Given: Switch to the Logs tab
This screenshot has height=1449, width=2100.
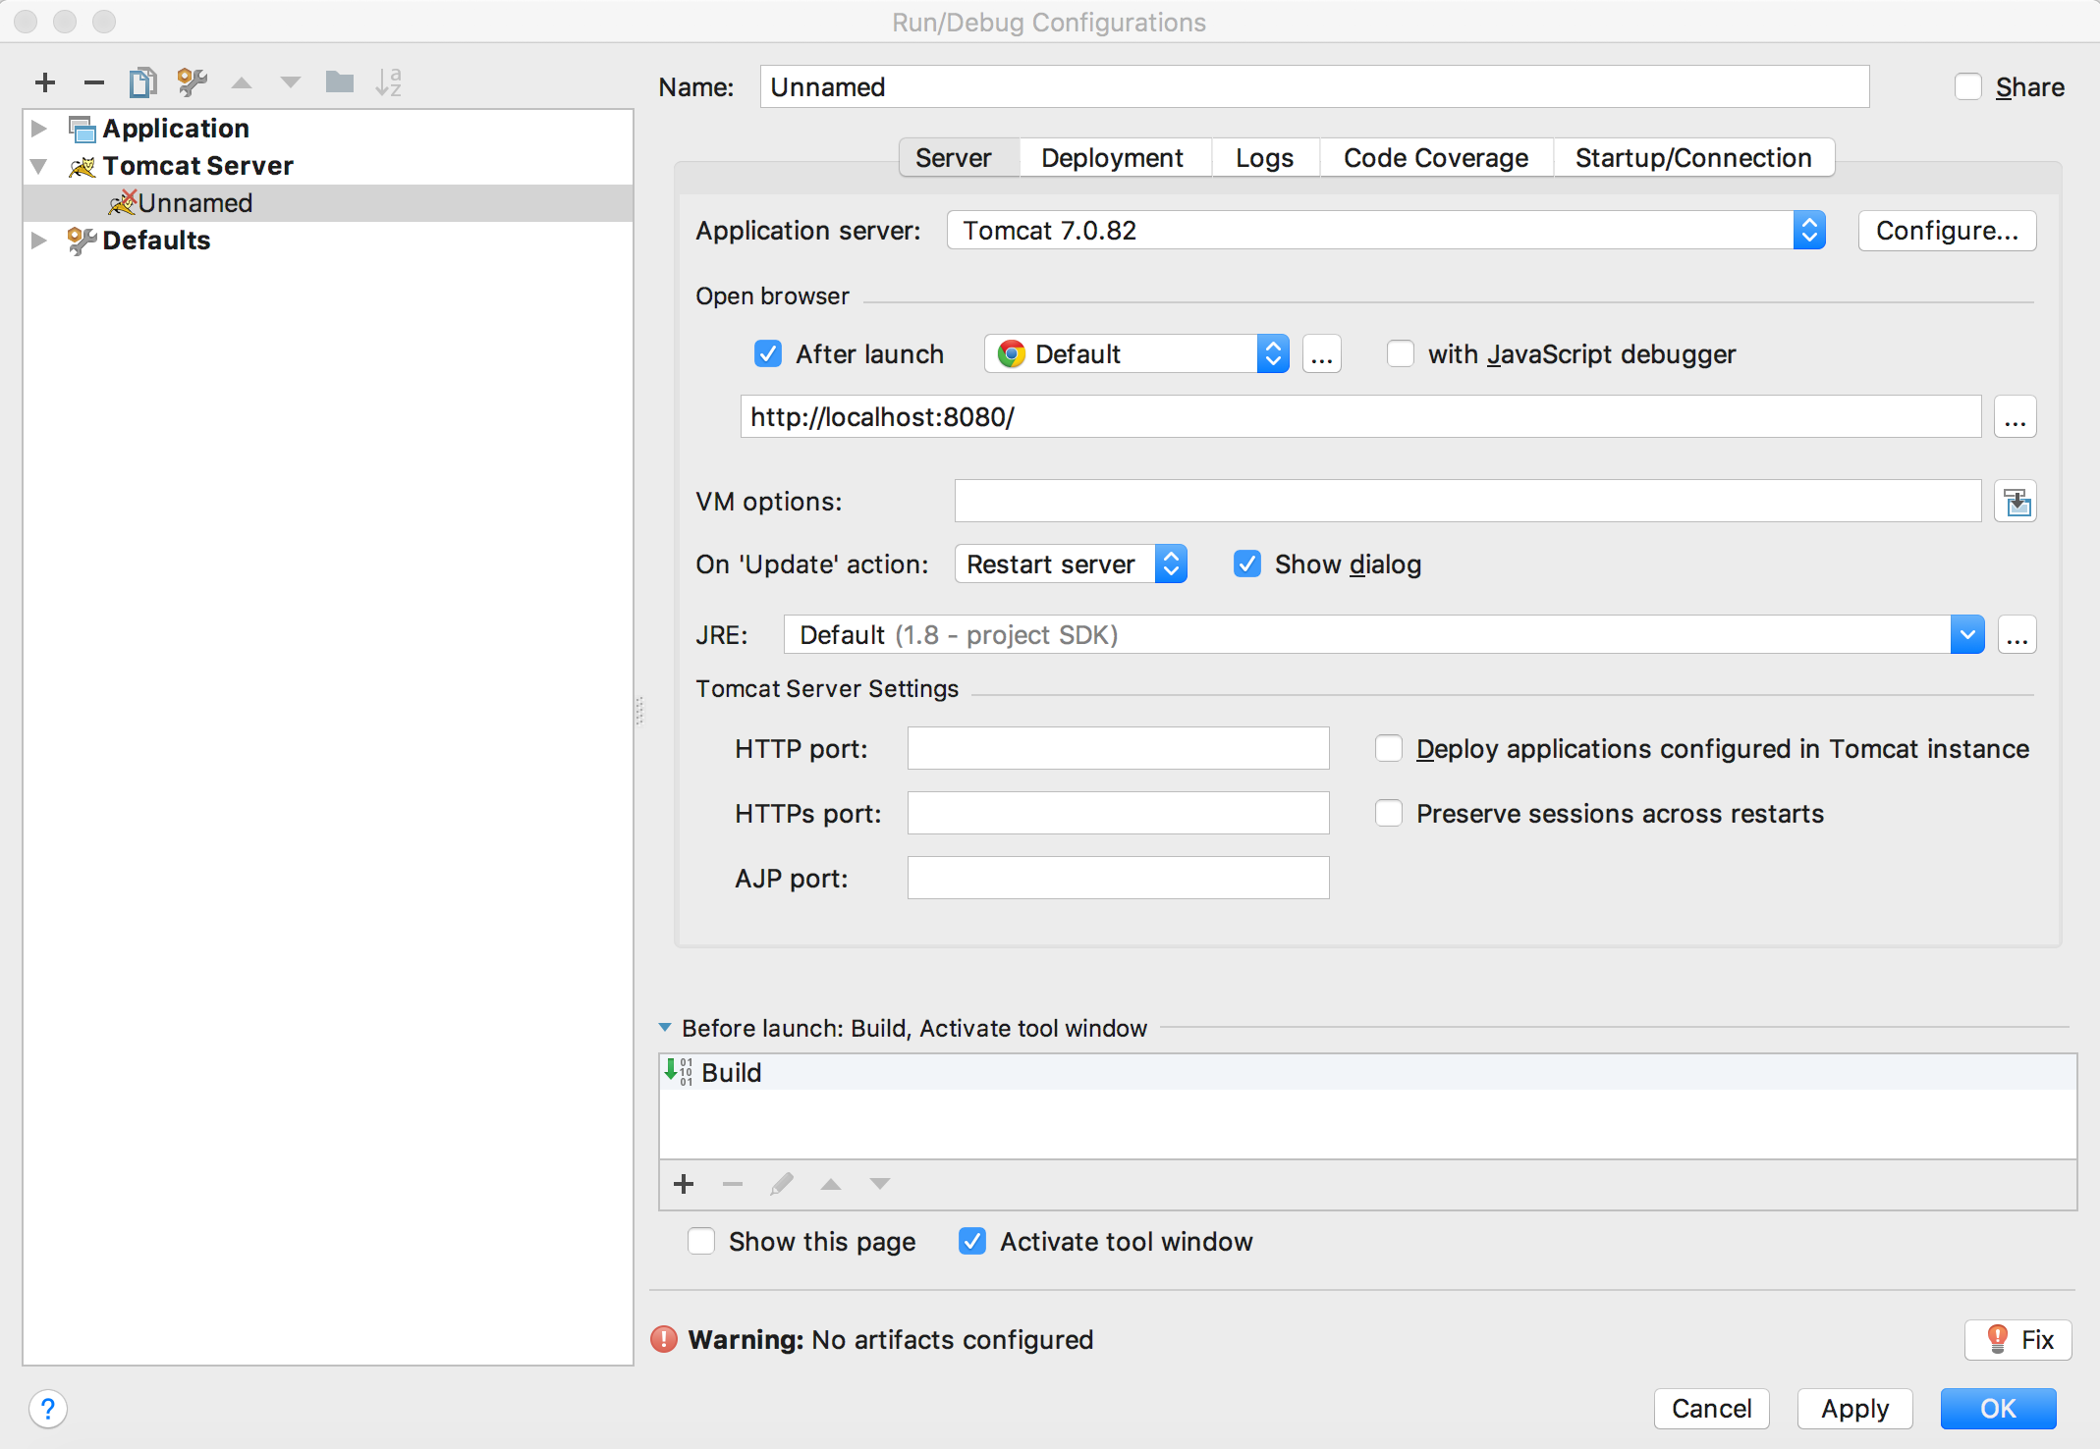Looking at the screenshot, I should [x=1264, y=158].
